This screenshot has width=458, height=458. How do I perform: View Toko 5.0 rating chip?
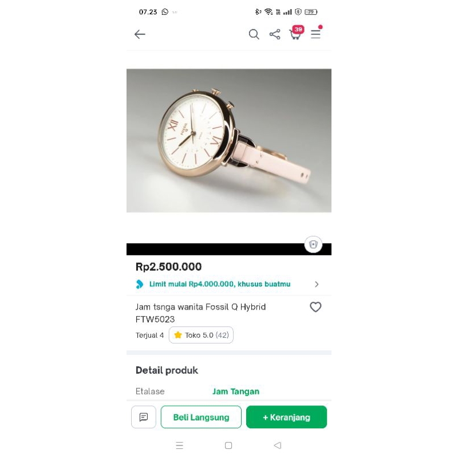coord(201,335)
